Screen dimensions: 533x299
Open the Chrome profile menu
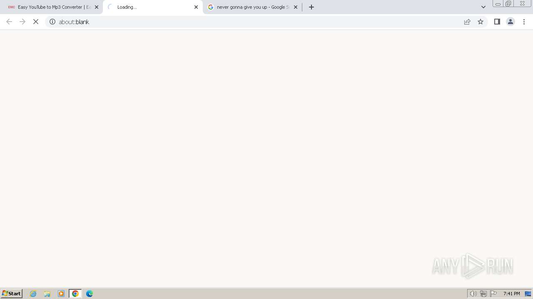click(x=510, y=22)
